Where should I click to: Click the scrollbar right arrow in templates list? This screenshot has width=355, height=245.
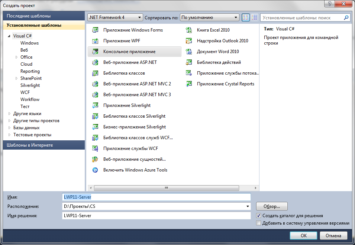(x=256, y=188)
